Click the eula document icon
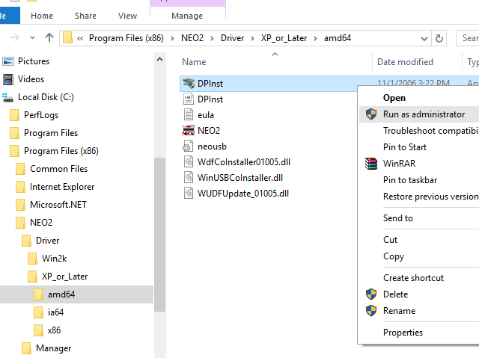 (189, 115)
